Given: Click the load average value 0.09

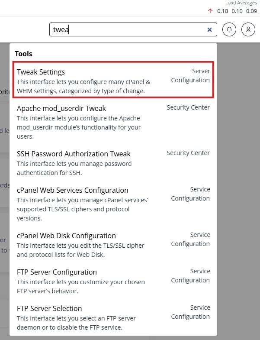Looking at the screenshot, I should [251, 11].
